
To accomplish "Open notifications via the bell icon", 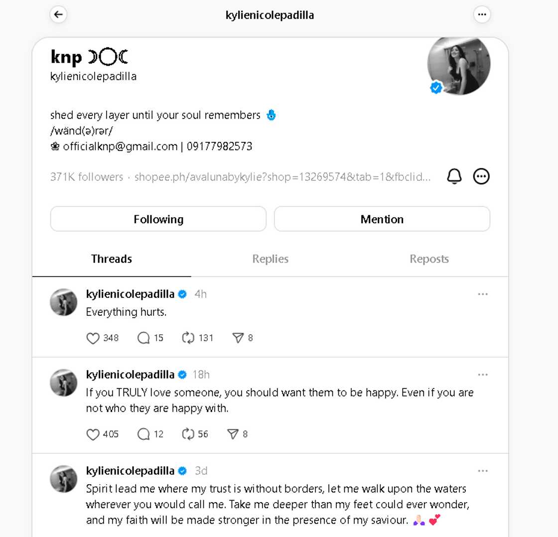I will (x=454, y=176).
